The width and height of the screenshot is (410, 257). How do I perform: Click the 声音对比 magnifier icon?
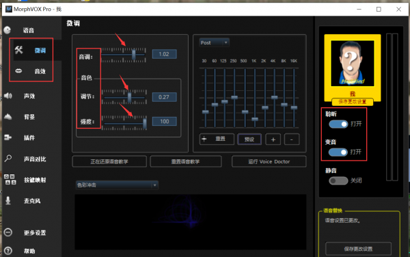pos(8,159)
